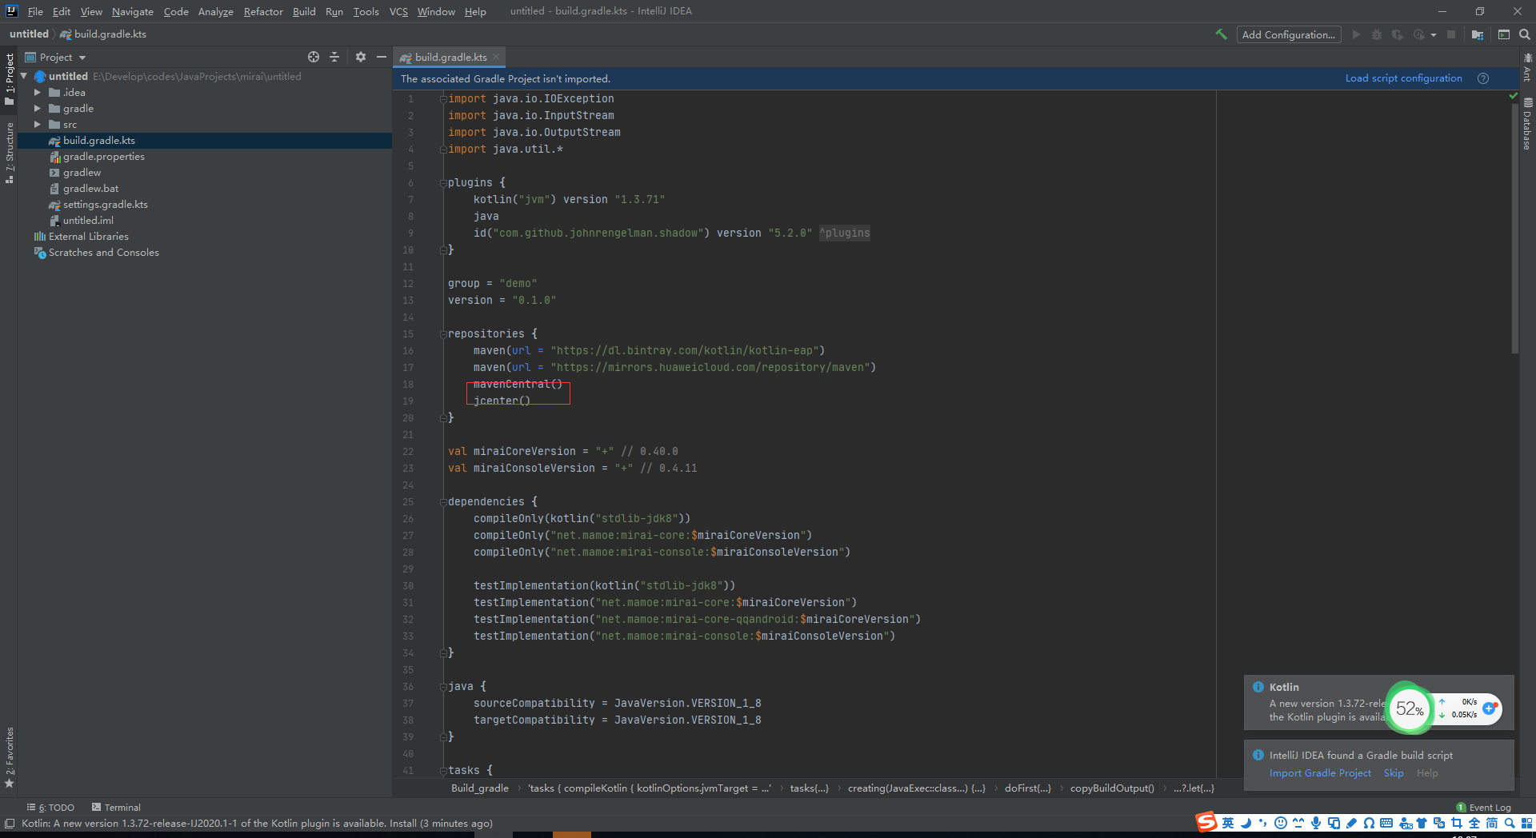Click Import Gradle Project link
The image size is (1536, 838).
point(1320,773)
